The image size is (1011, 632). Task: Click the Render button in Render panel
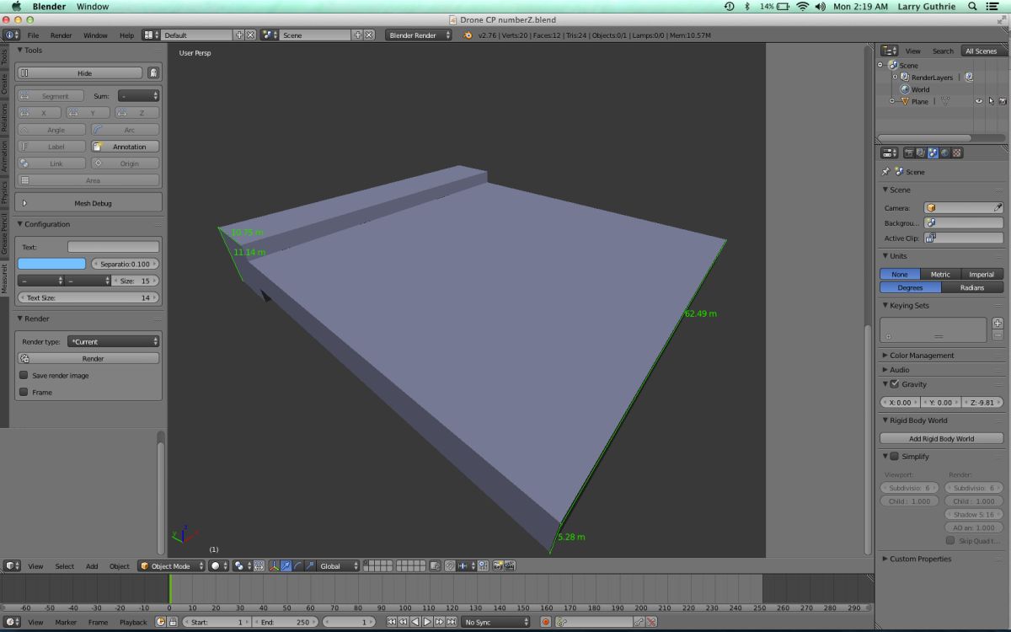[x=88, y=358]
